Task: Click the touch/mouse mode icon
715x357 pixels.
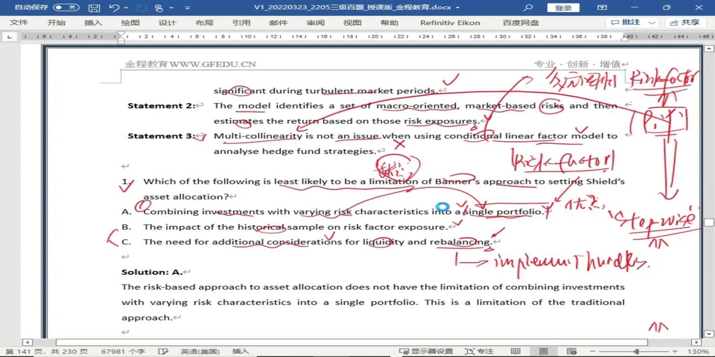Action: point(159,8)
